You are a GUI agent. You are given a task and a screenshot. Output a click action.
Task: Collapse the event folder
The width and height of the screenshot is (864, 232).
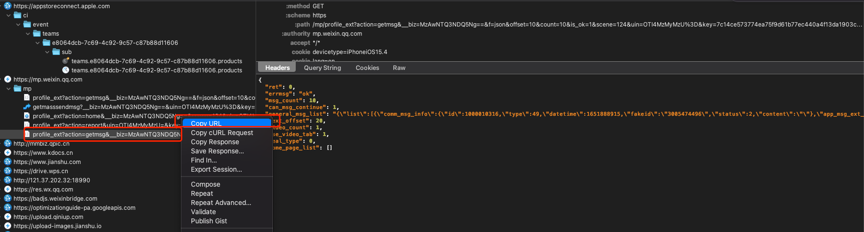tap(18, 24)
